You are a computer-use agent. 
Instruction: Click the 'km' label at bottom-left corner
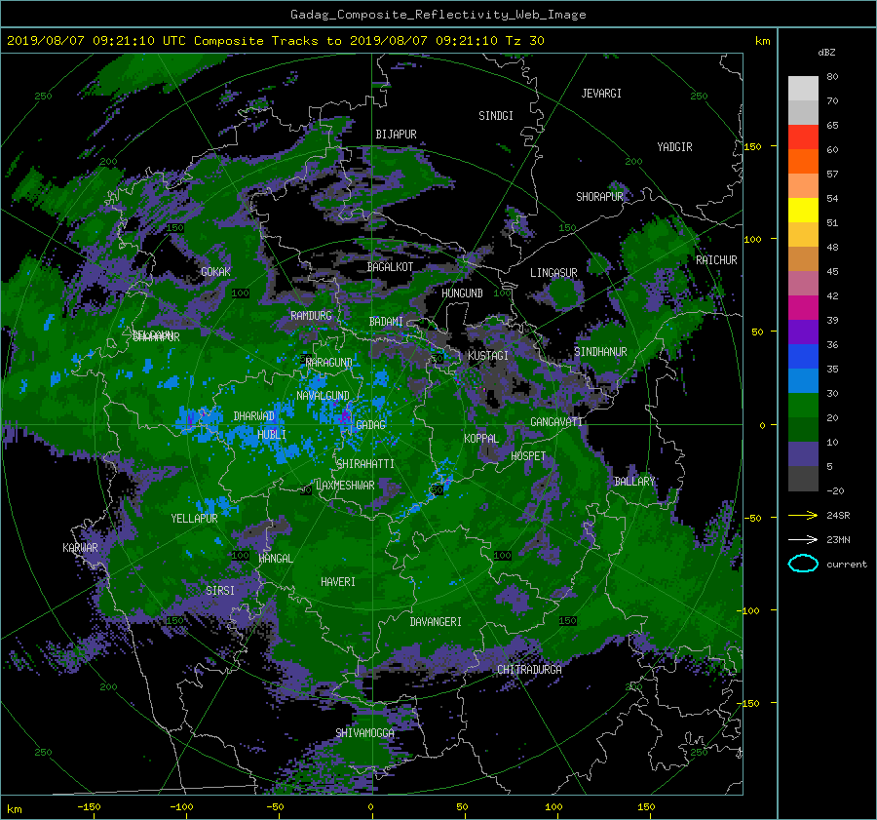point(14,809)
